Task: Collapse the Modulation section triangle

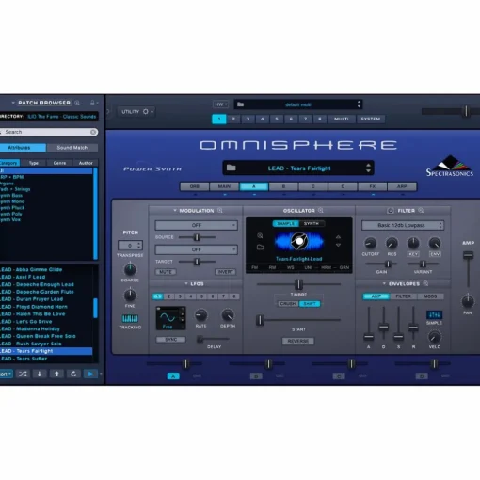Action: click(175, 211)
